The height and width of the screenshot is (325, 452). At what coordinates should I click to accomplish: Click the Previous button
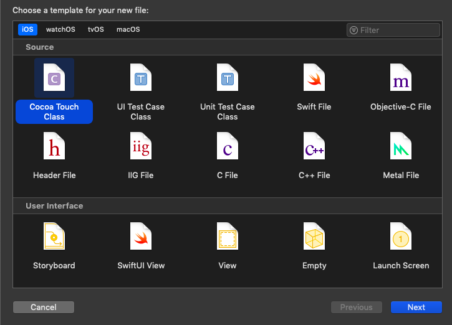tap(356, 307)
